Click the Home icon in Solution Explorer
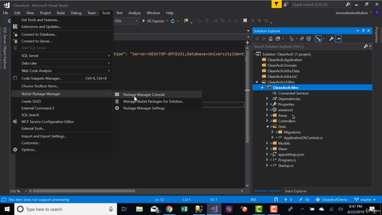 271,39
